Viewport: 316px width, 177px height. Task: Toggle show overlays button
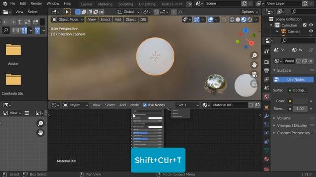pos(210,20)
